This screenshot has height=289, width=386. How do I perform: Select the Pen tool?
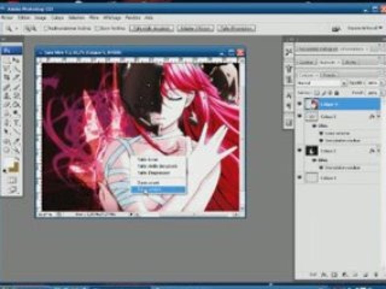click(x=7, y=122)
